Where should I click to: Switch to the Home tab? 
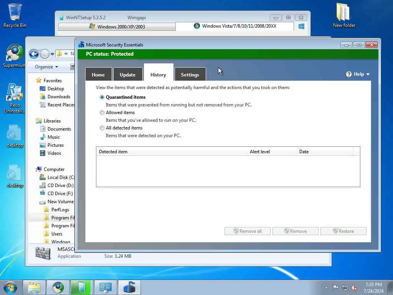98,75
